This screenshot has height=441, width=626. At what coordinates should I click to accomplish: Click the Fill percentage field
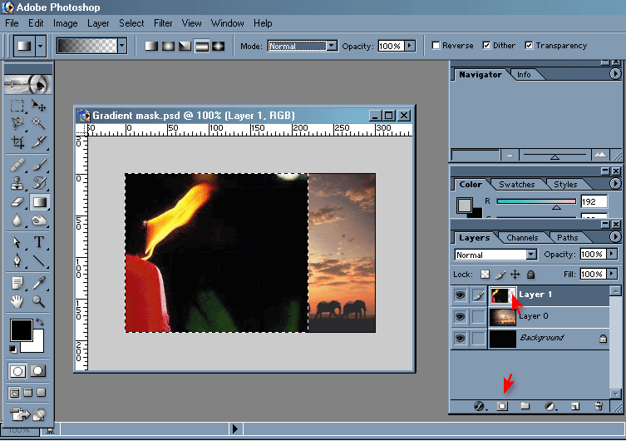point(591,274)
